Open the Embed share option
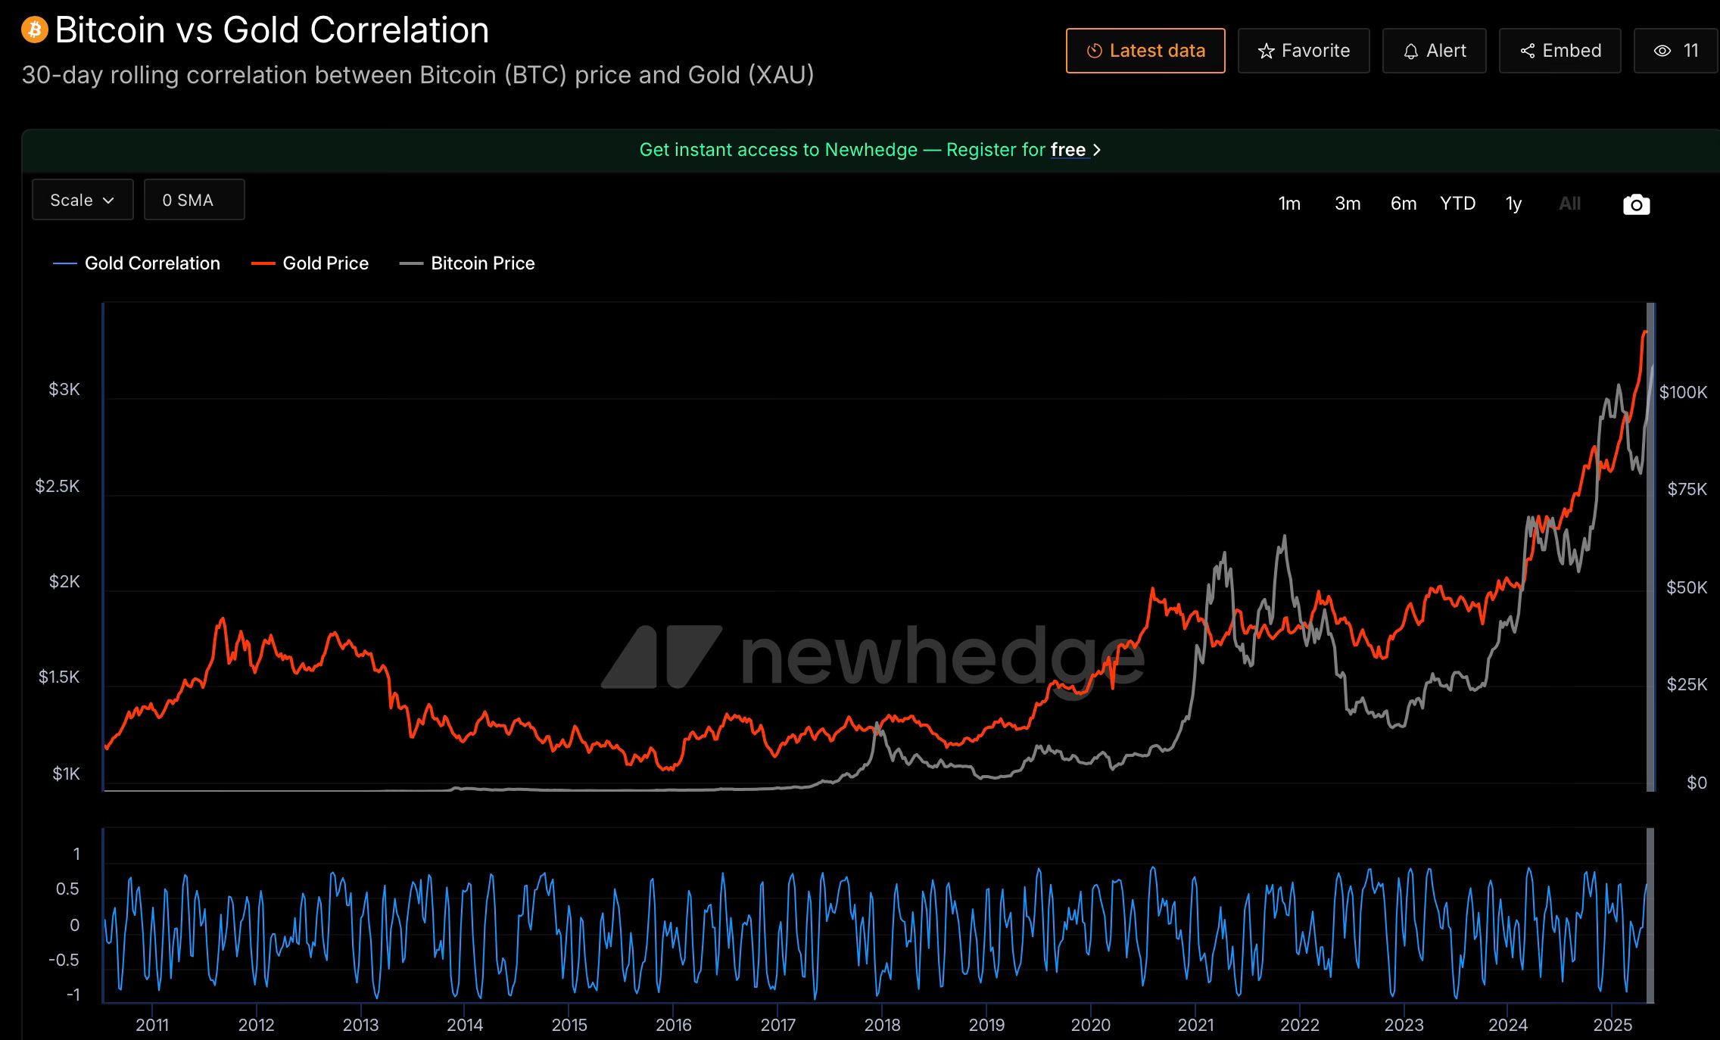Screen dimensions: 1720x1040 pyautogui.click(x=1560, y=51)
